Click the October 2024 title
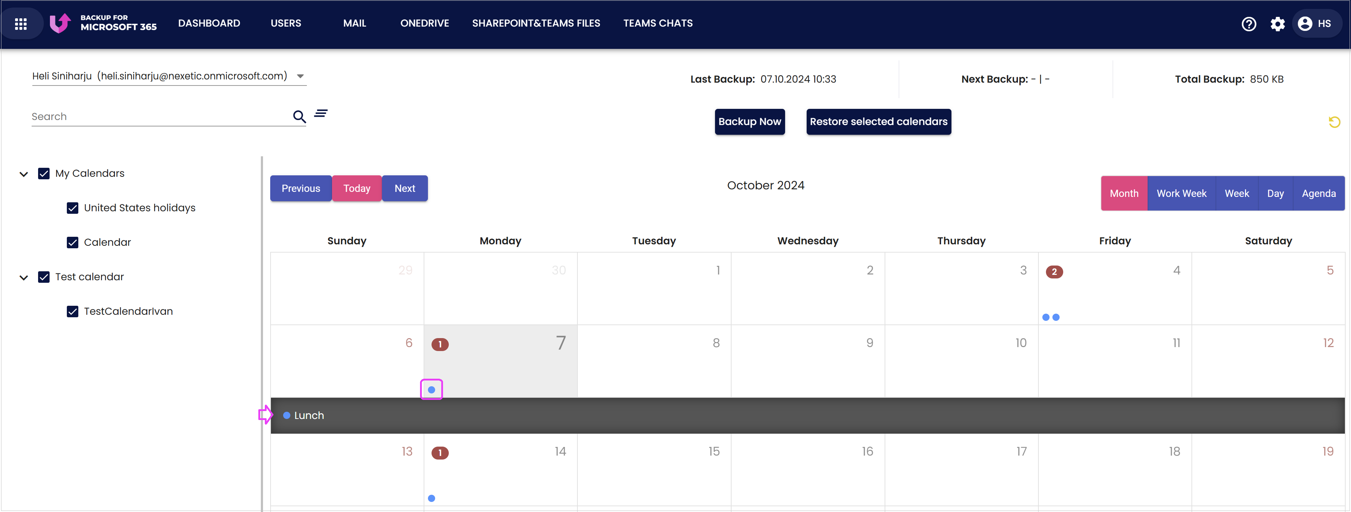Image resolution: width=1351 pixels, height=512 pixels. click(x=765, y=185)
